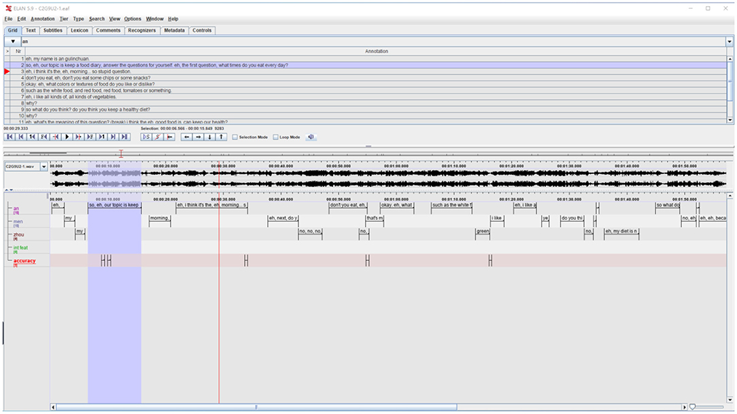
Task: Enable Selection Mode checkbox
Action: tap(235, 137)
